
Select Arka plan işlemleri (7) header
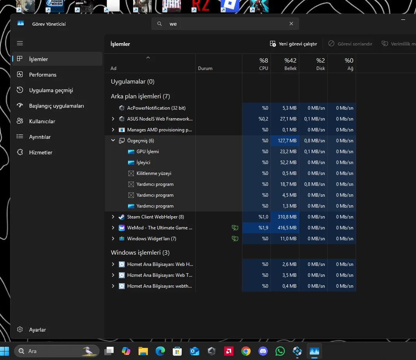point(140,96)
